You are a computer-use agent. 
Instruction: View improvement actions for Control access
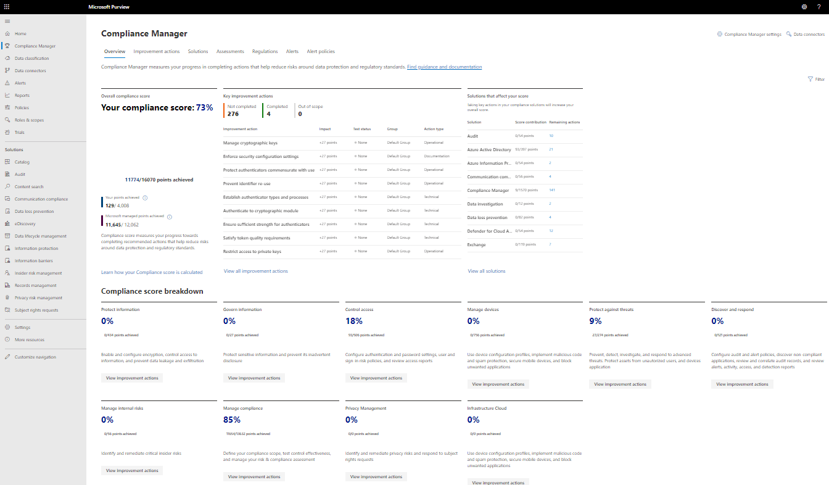point(376,378)
